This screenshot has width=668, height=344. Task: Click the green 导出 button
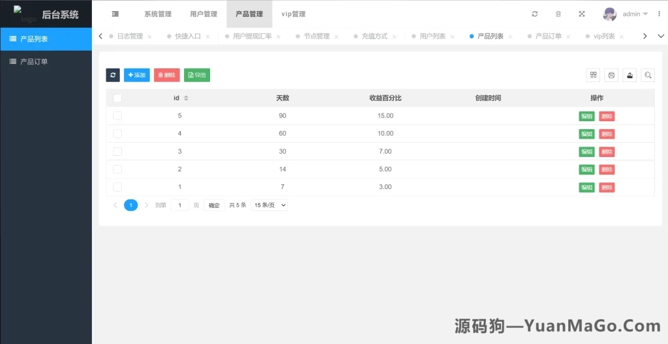pyautogui.click(x=197, y=75)
